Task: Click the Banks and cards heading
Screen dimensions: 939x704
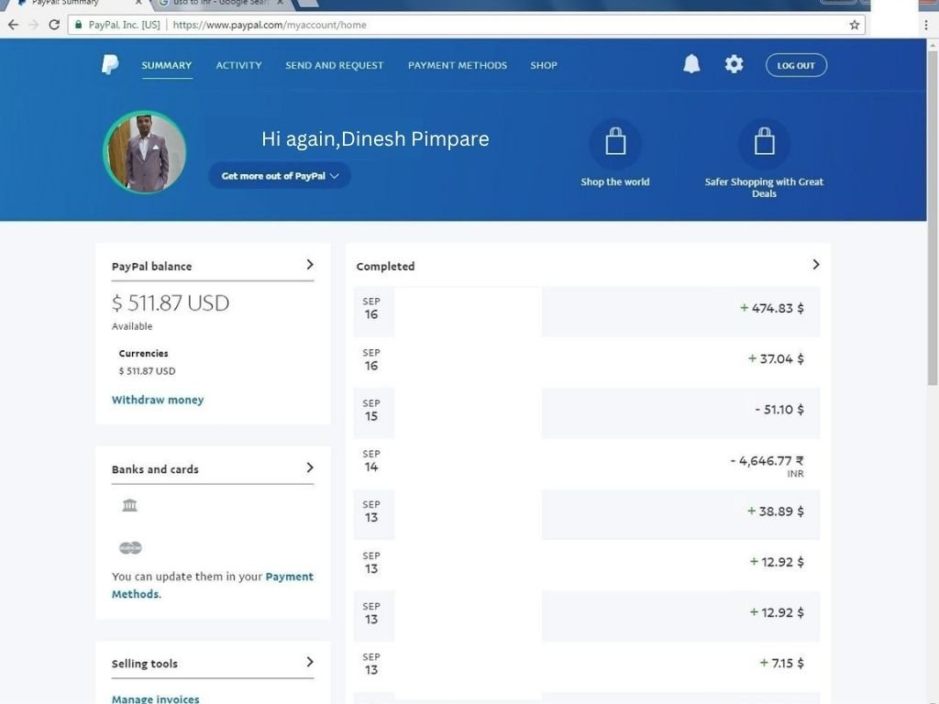Action: [155, 469]
